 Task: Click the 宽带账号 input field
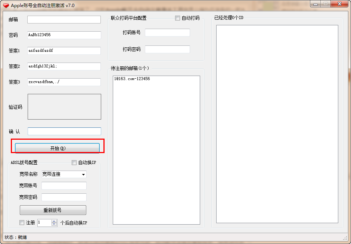(64, 186)
